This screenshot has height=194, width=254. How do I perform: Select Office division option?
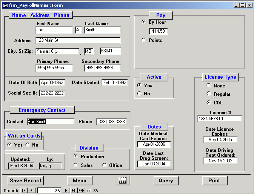tap(104, 165)
